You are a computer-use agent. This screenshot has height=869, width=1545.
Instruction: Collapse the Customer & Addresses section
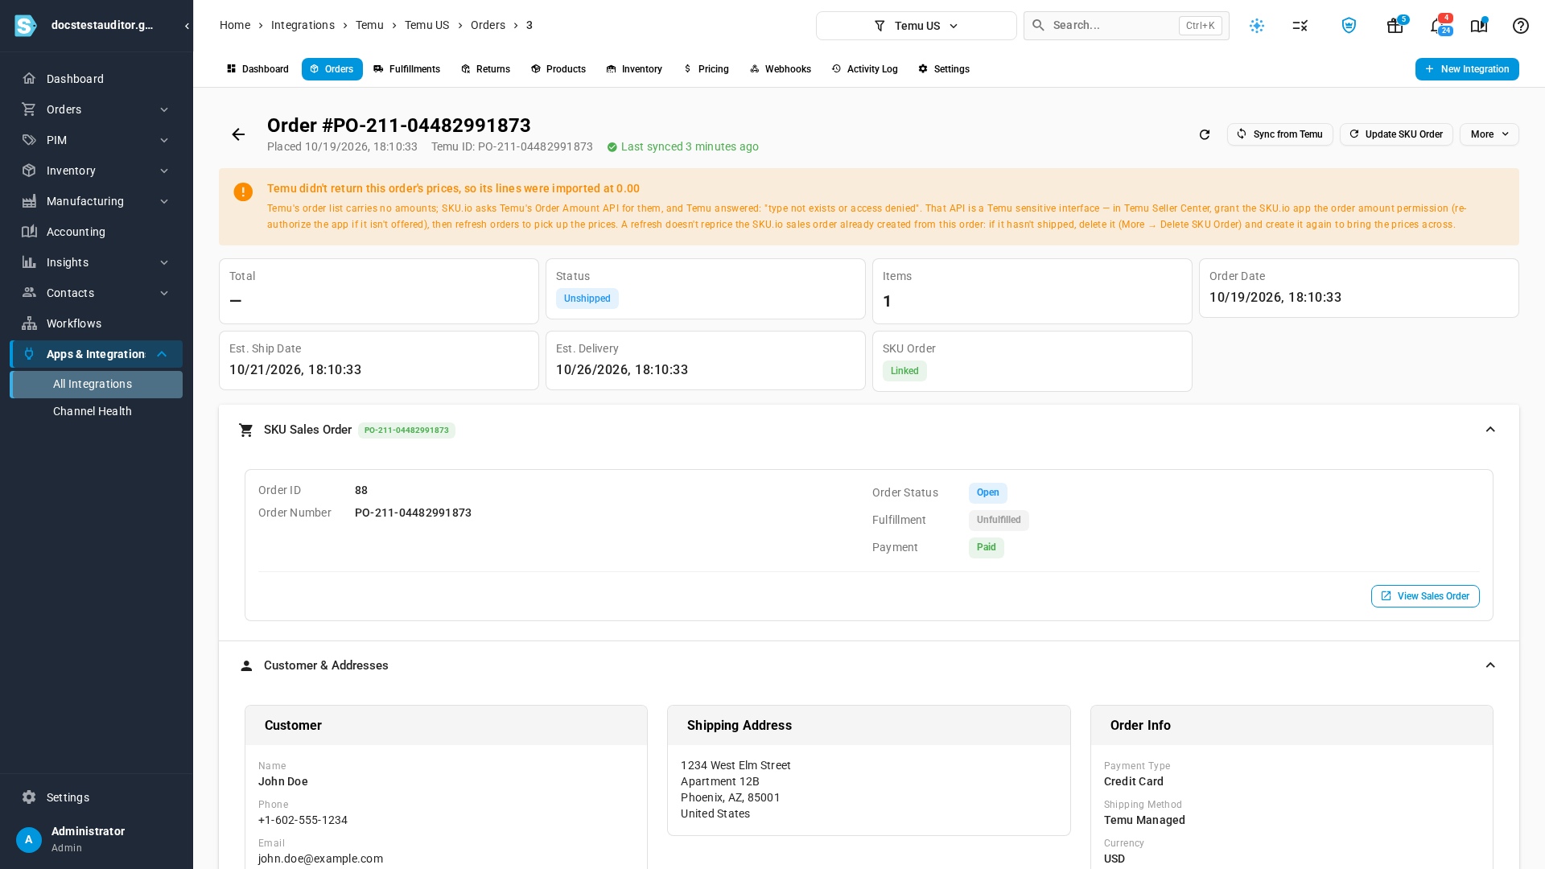pyautogui.click(x=1490, y=665)
